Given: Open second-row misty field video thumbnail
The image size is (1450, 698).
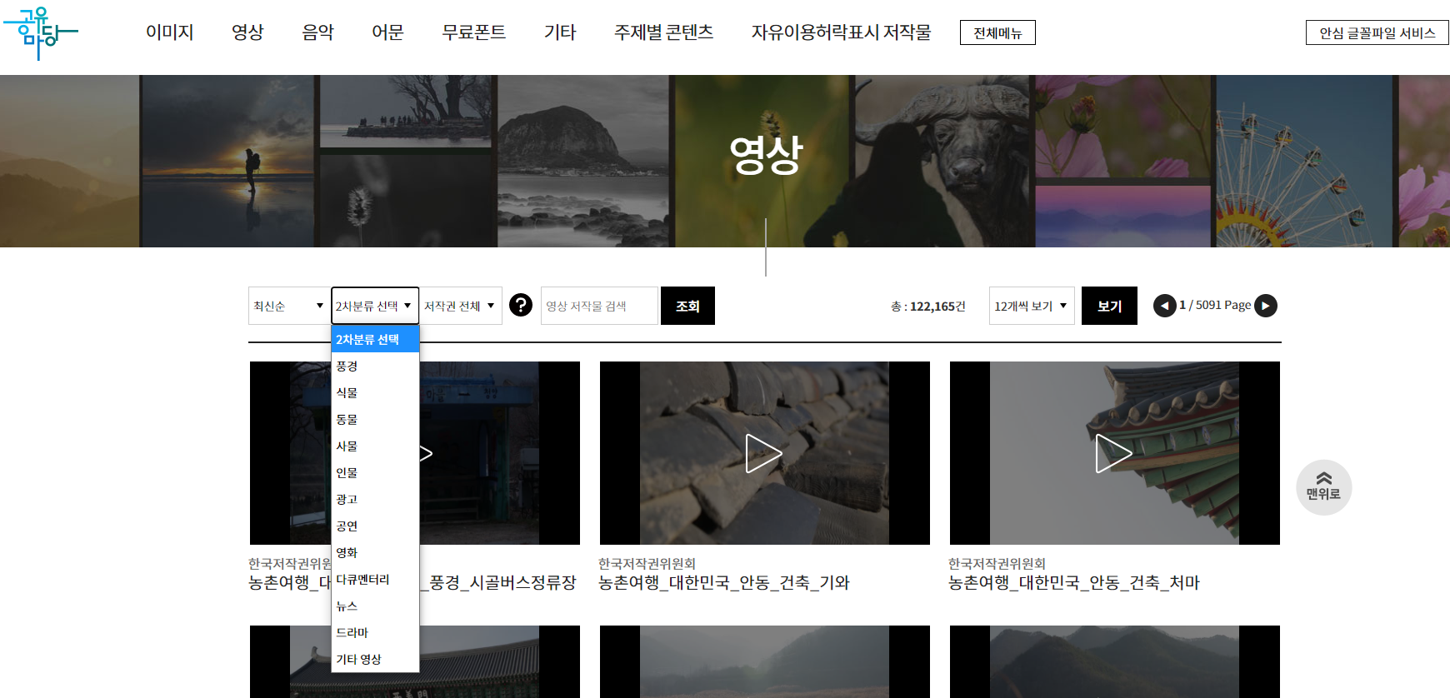Looking at the screenshot, I should click(x=765, y=661).
